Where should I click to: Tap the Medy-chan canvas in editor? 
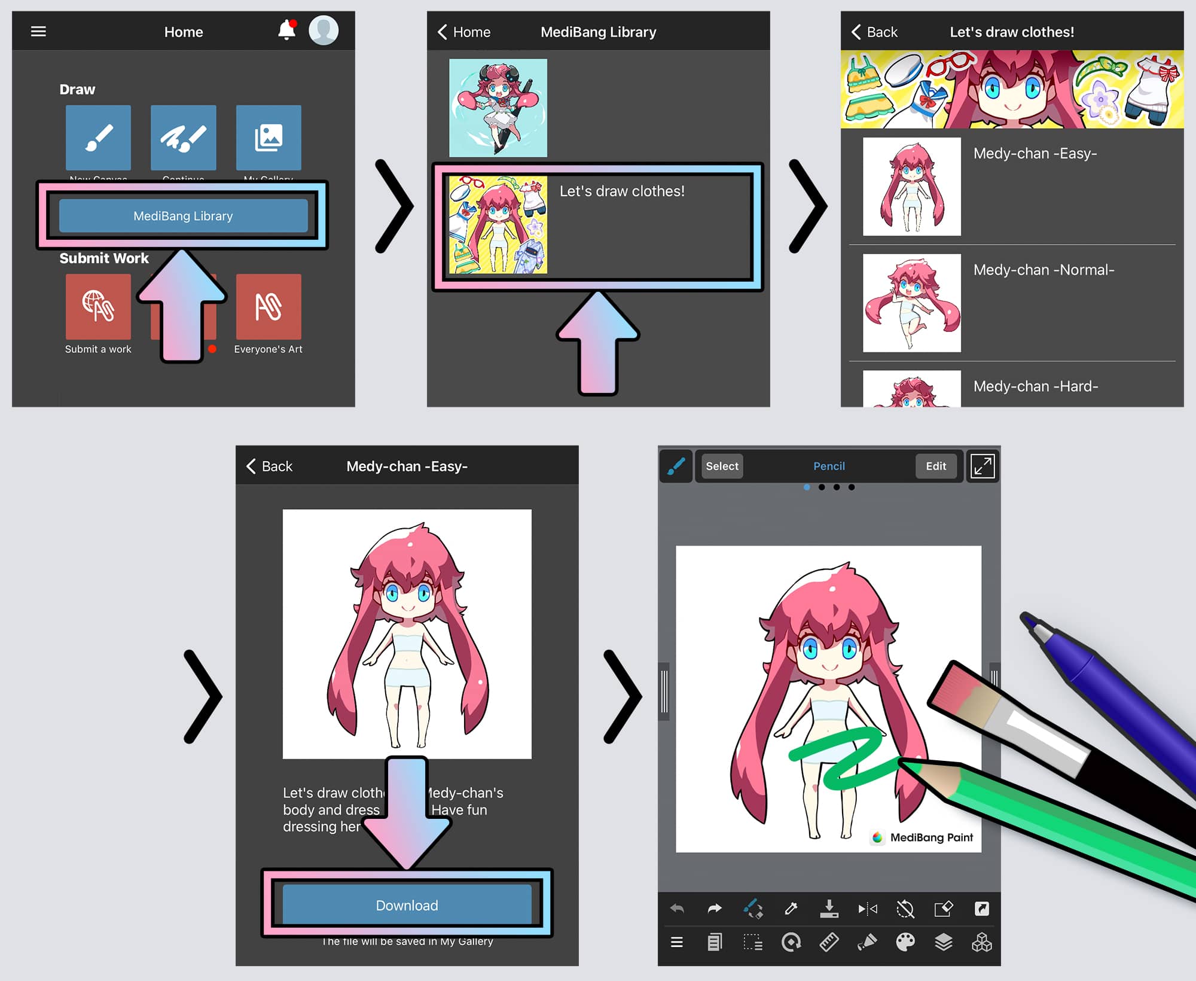click(x=828, y=699)
